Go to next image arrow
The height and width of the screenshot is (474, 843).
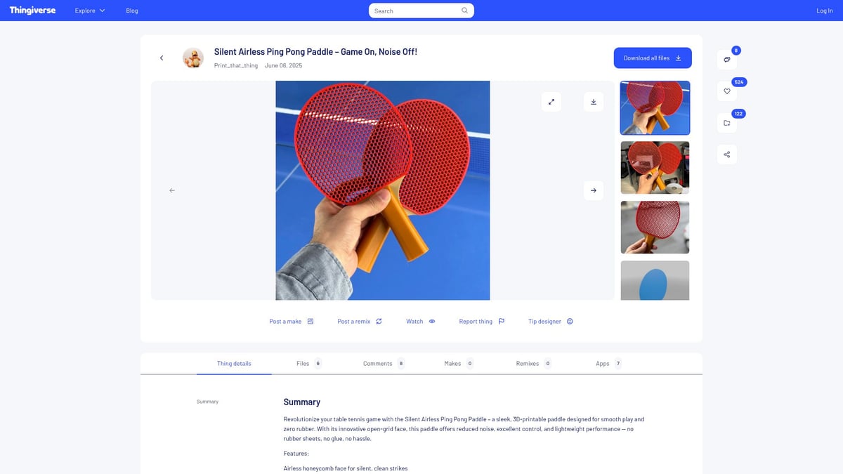[x=594, y=190]
